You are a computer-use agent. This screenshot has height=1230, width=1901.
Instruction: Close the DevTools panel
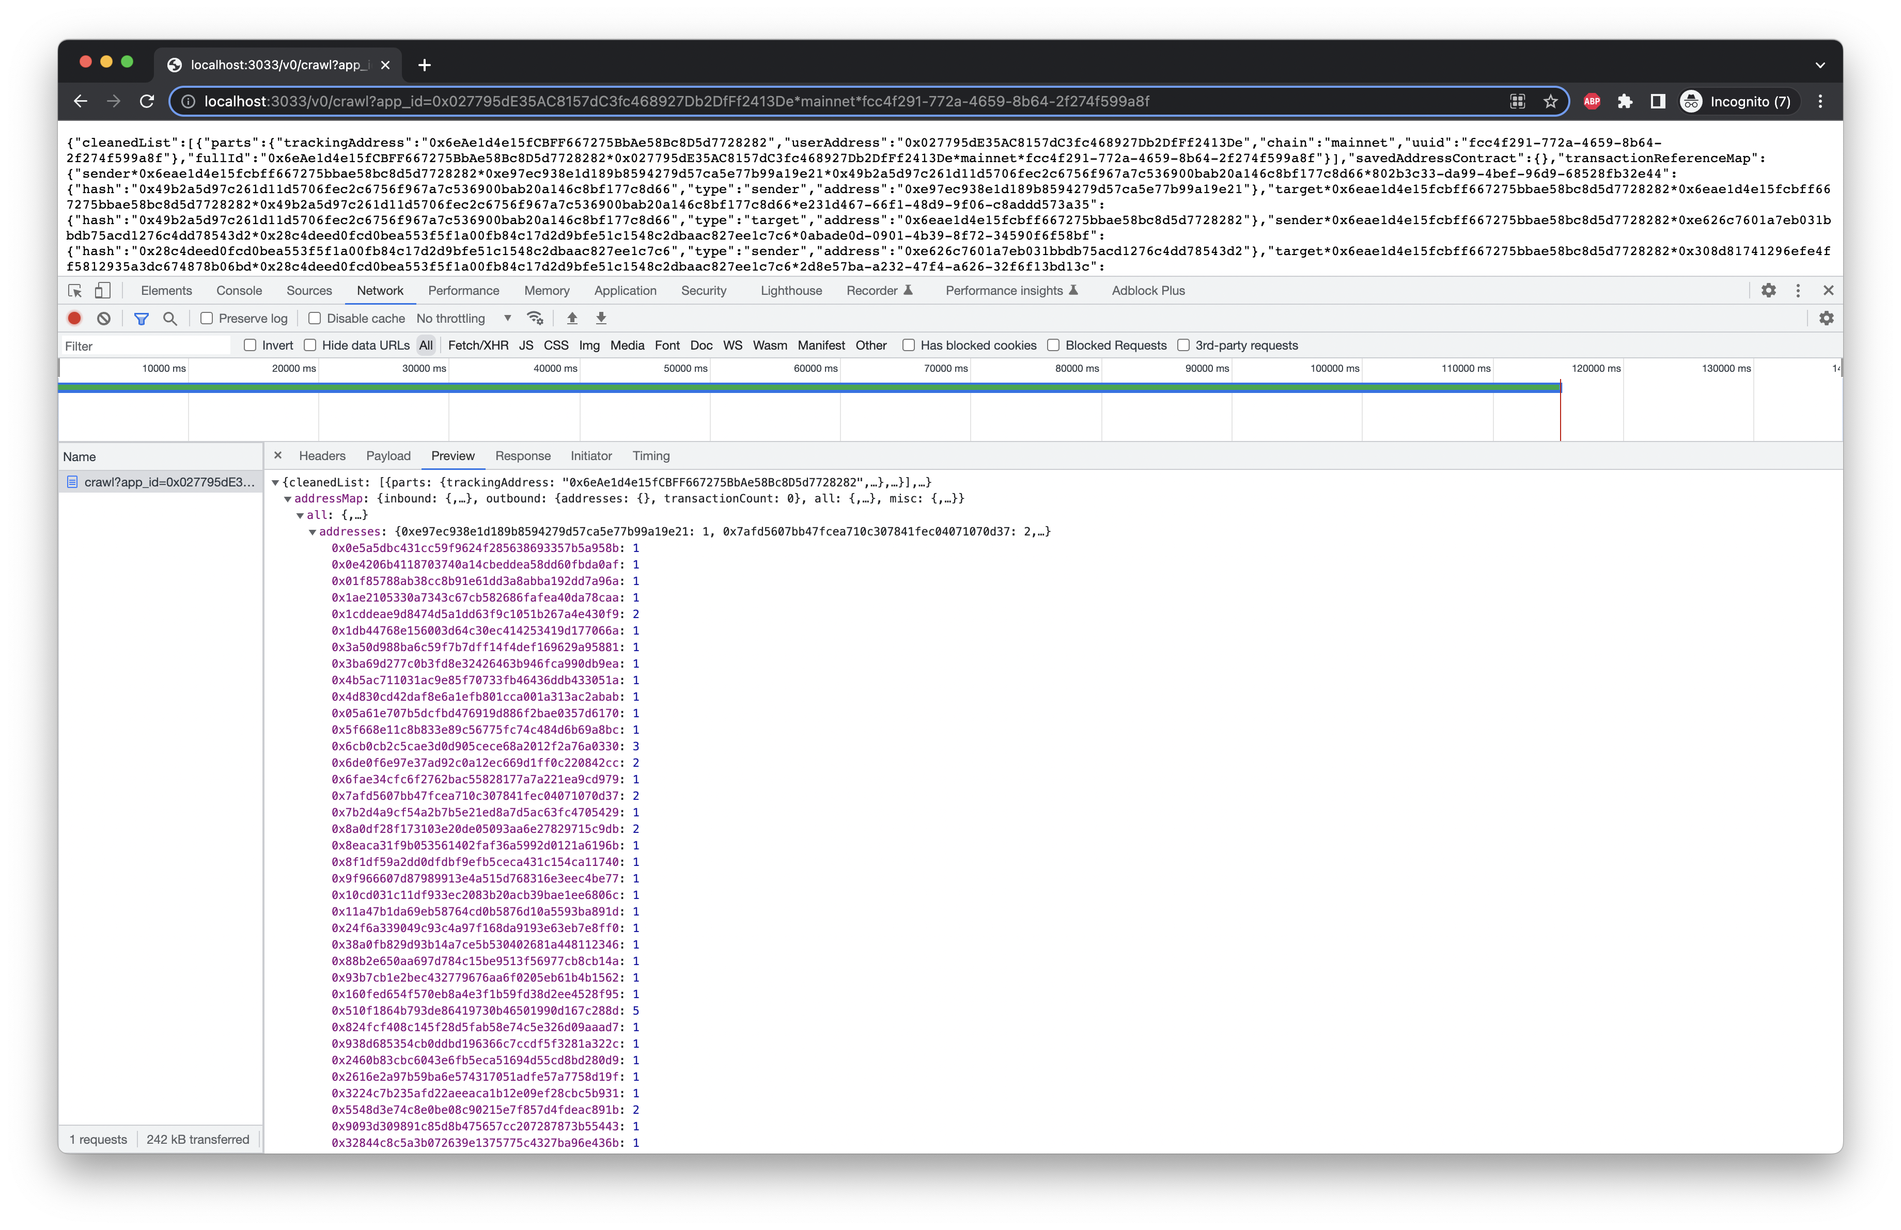coord(1828,291)
